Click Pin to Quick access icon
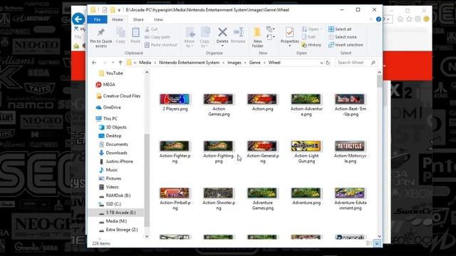 [x=101, y=33]
